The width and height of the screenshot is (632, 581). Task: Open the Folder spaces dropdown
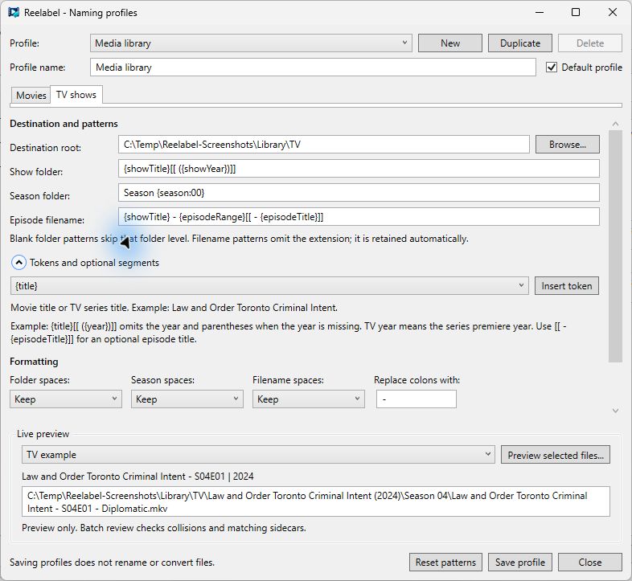click(66, 399)
